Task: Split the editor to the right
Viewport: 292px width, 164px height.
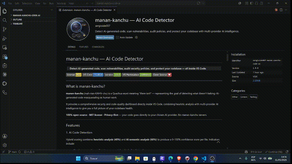Action: pos(281,10)
